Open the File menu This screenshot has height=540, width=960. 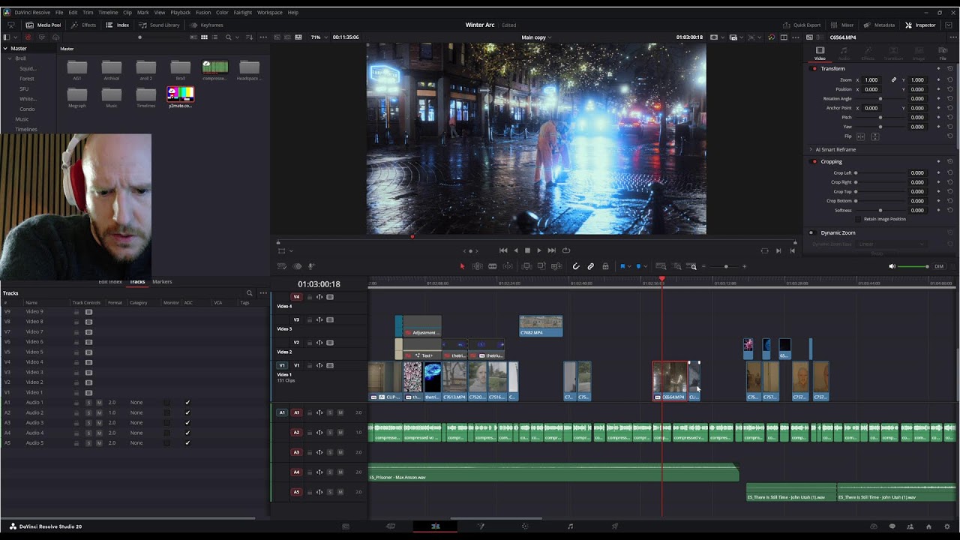(59, 12)
